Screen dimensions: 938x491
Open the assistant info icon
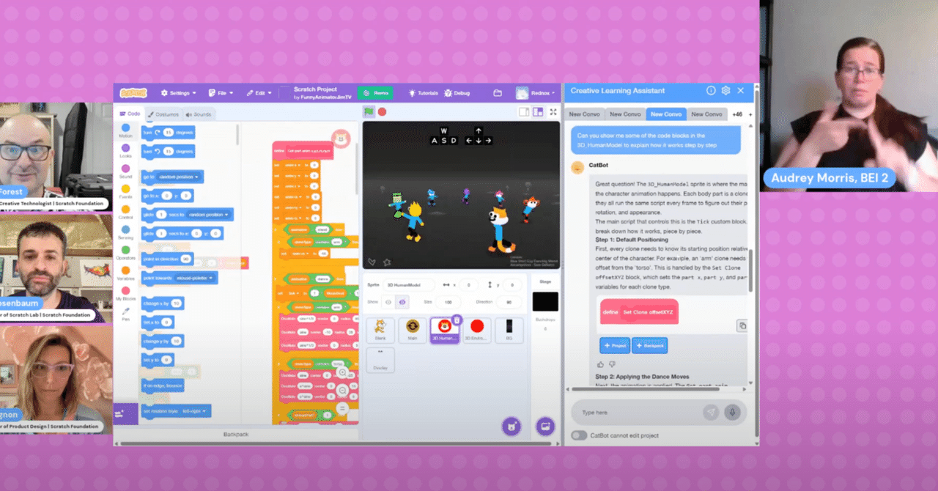tap(711, 91)
